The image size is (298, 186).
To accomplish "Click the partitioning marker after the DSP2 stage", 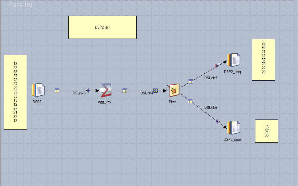I will (56, 91).
